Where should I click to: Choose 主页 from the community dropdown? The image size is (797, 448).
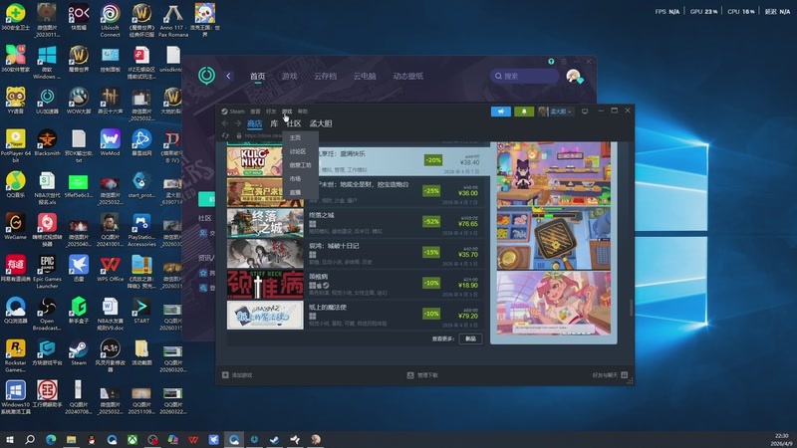(x=295, y=137)
